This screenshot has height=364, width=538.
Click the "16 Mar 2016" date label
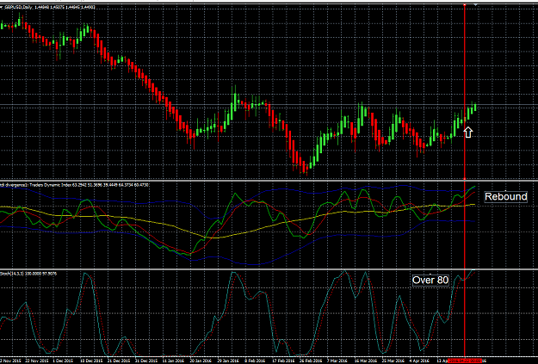point(366,361)
